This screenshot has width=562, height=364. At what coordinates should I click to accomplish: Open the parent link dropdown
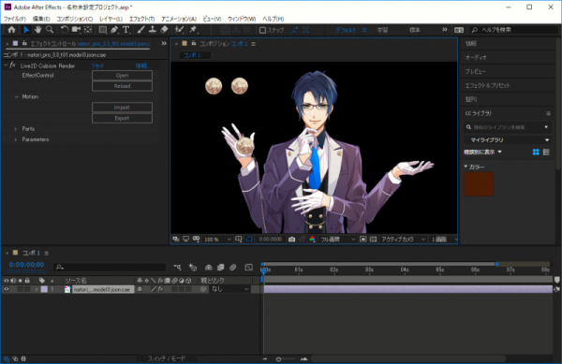click(x=229, y=289)
